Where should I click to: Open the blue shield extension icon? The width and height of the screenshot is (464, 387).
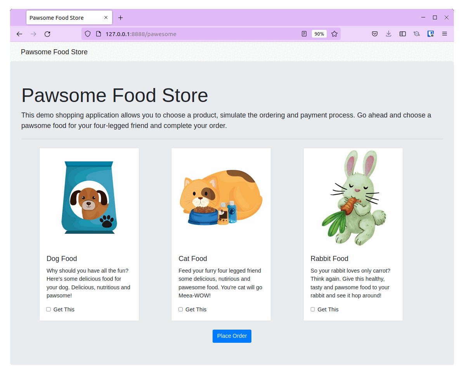(x=431, y=34)
